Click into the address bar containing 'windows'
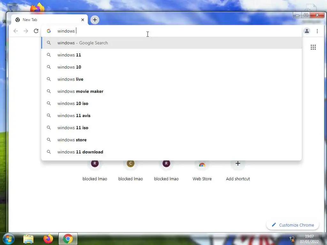The width and height of the screenshot is (327, 245). tap(171, 31)
